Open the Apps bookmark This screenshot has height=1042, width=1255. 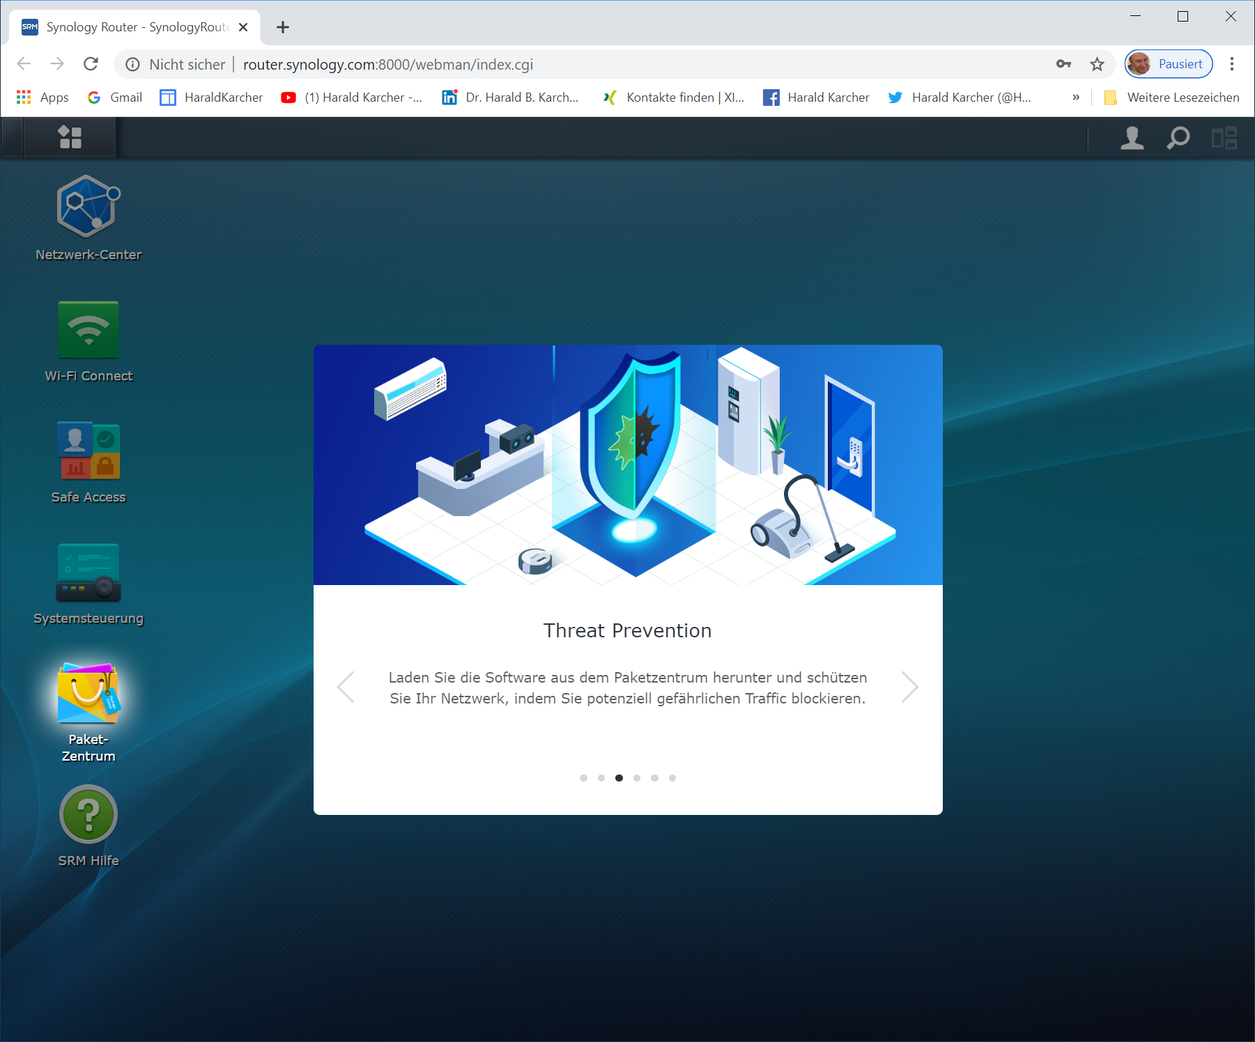(x=43, y=98)
